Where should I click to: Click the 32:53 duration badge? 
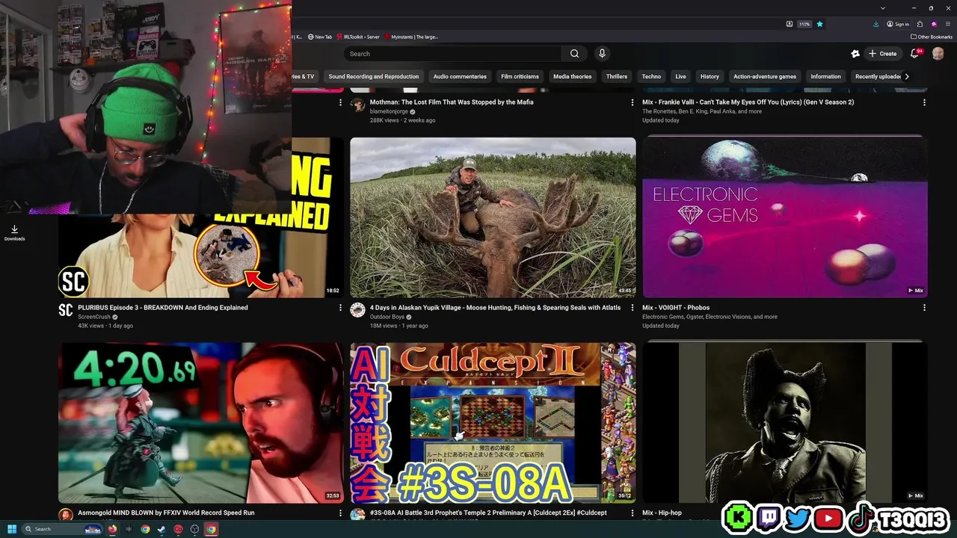tap(333, 495)
